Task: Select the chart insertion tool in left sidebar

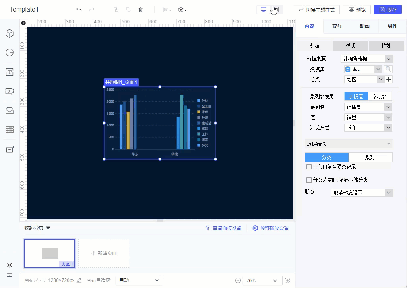Action: 9,52
